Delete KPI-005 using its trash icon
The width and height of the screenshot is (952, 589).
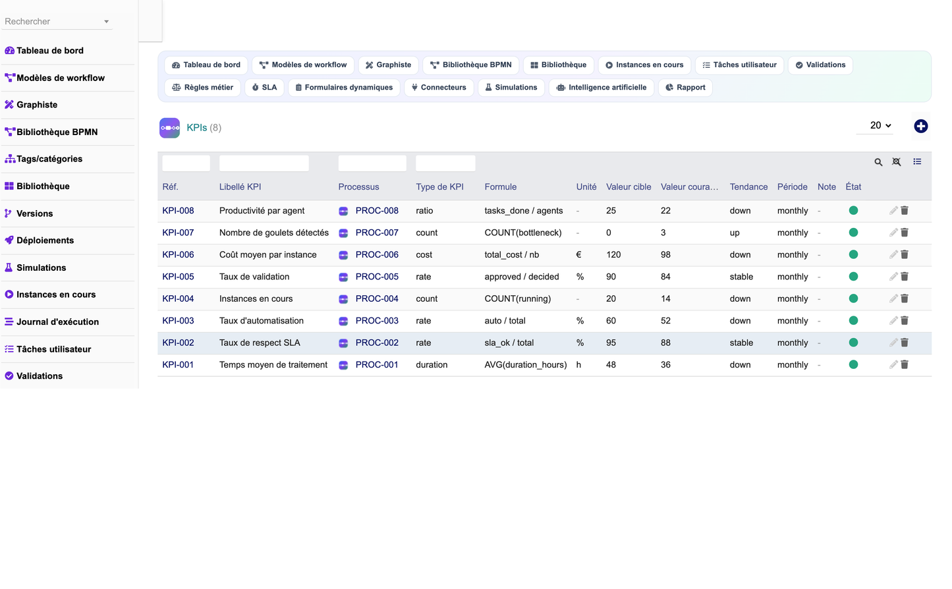coord(905,277)
